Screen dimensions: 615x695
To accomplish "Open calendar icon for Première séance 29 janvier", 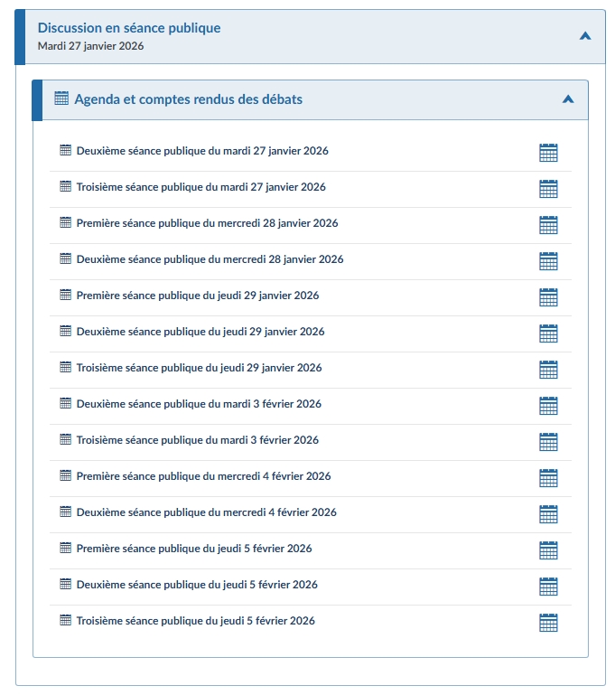I will pos(548,297).
